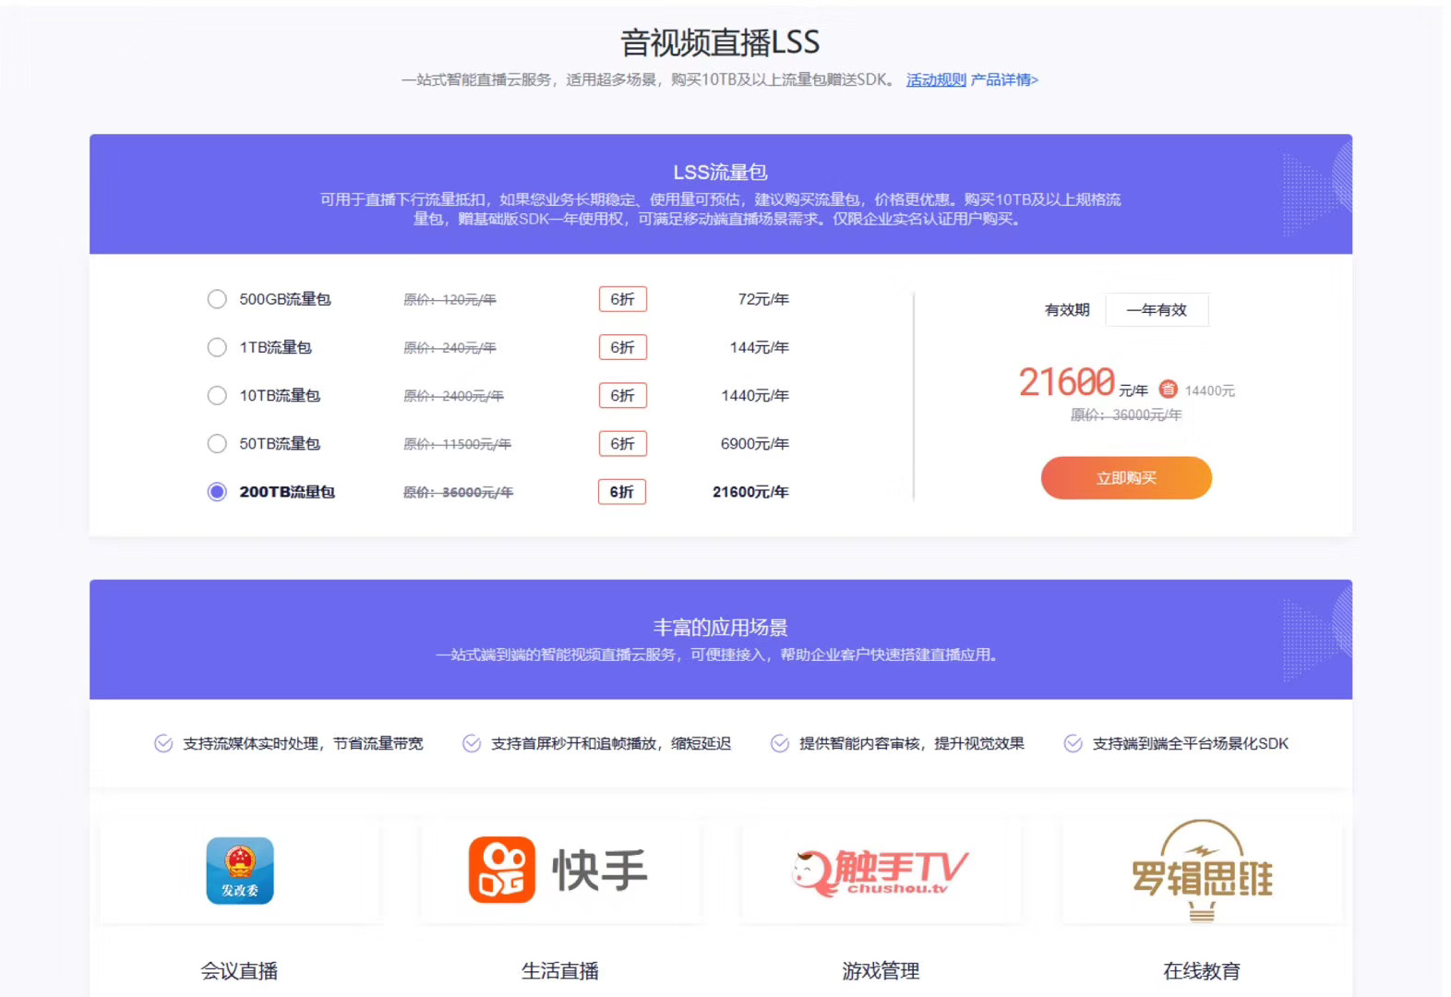
Task: Select the 200TB流量包 radio button
Action: tap(217, 492)
